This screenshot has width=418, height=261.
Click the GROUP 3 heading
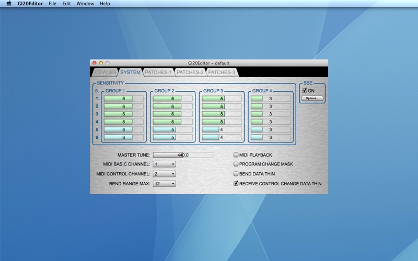coord(213,91)
